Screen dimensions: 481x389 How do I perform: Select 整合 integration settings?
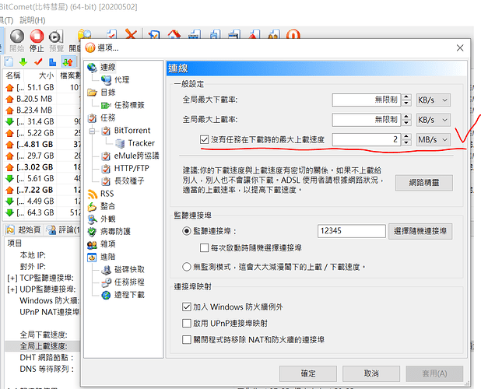pos(107,206)
